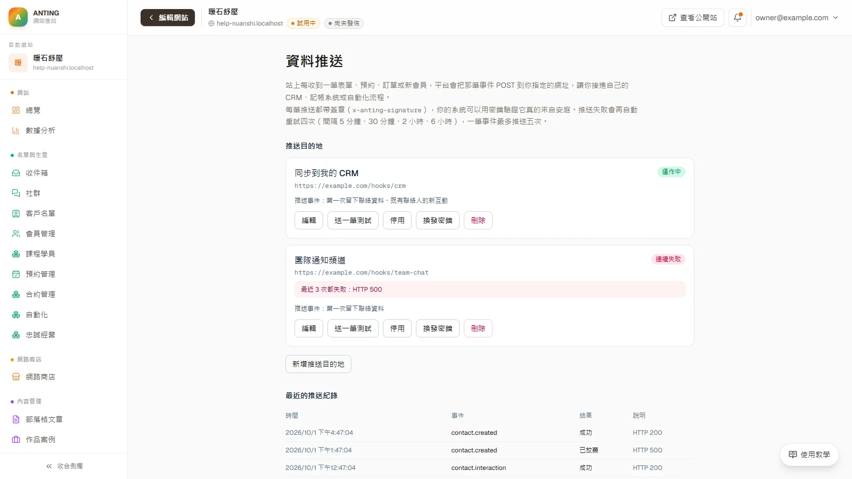Open the 自動化 automation icon
The image size is (852, 479).
pos(16,315)
